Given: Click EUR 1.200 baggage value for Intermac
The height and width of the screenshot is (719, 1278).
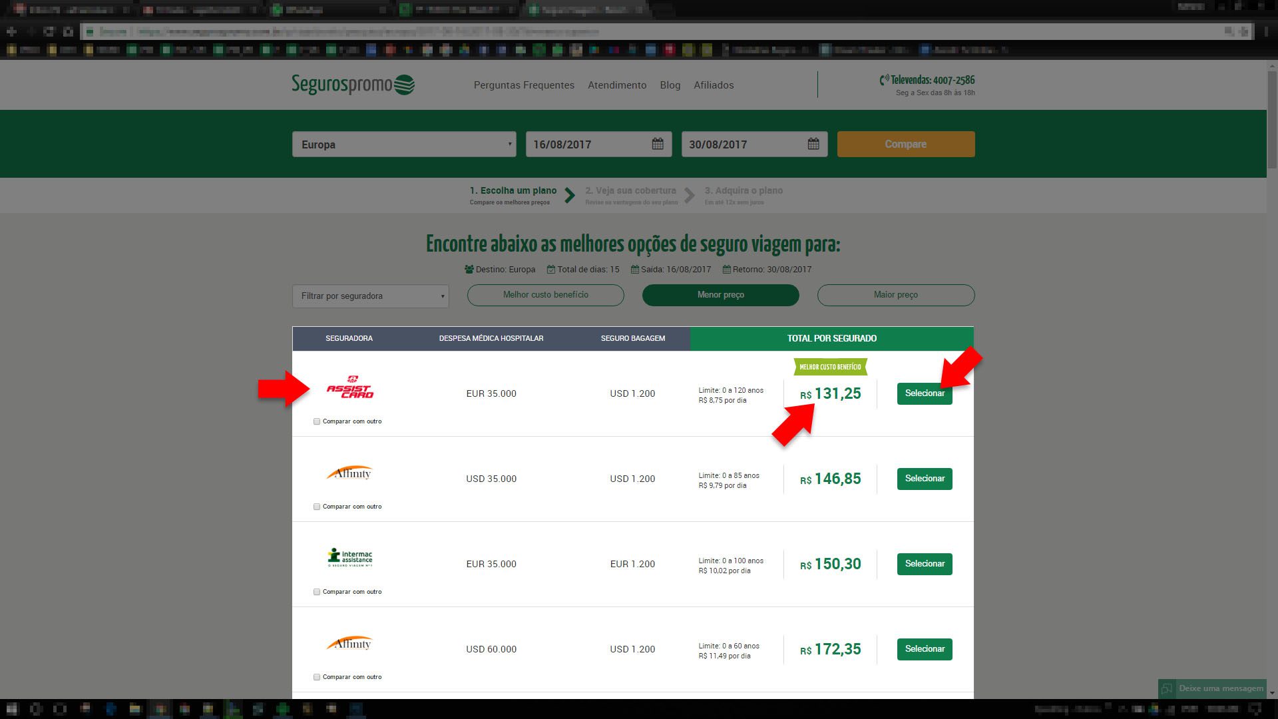Looking at the screenshot, I should tap(632, 564).
